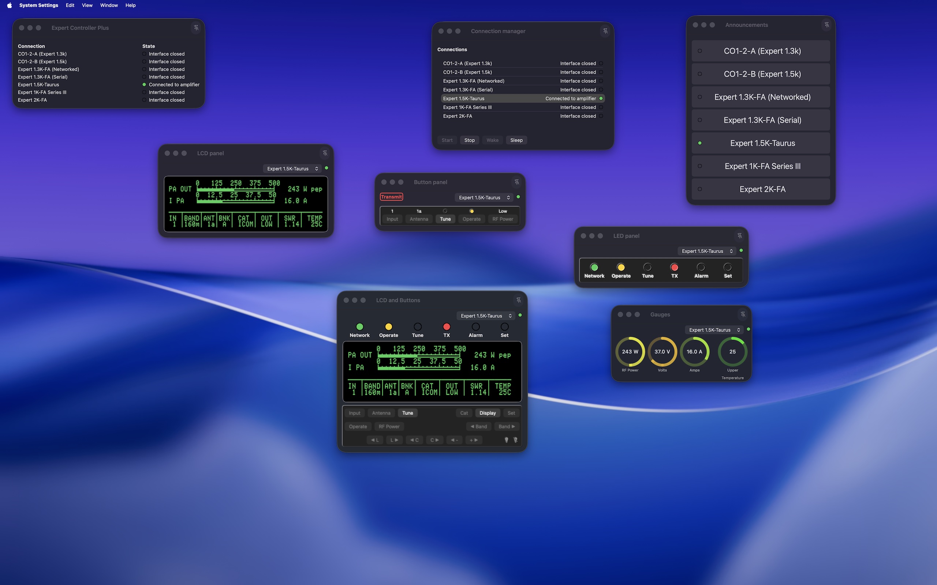
Task: Click the LCD display in LCD panel window
Action: pos(246,204)
